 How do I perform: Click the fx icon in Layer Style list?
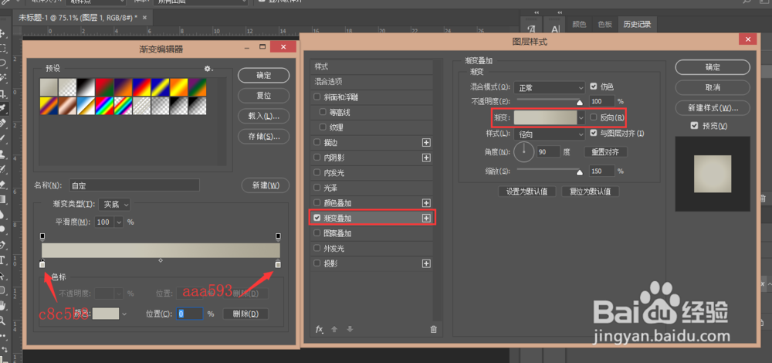[319, 329]
